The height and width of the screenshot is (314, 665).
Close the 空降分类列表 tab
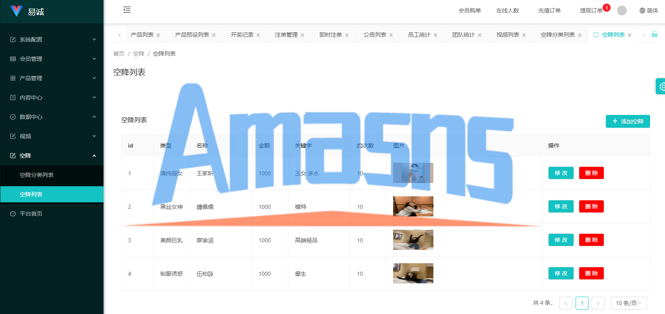580,35
